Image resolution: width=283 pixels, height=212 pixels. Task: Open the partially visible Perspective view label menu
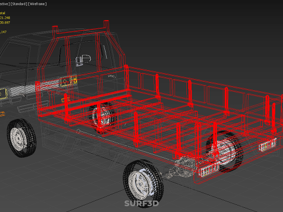5,4
